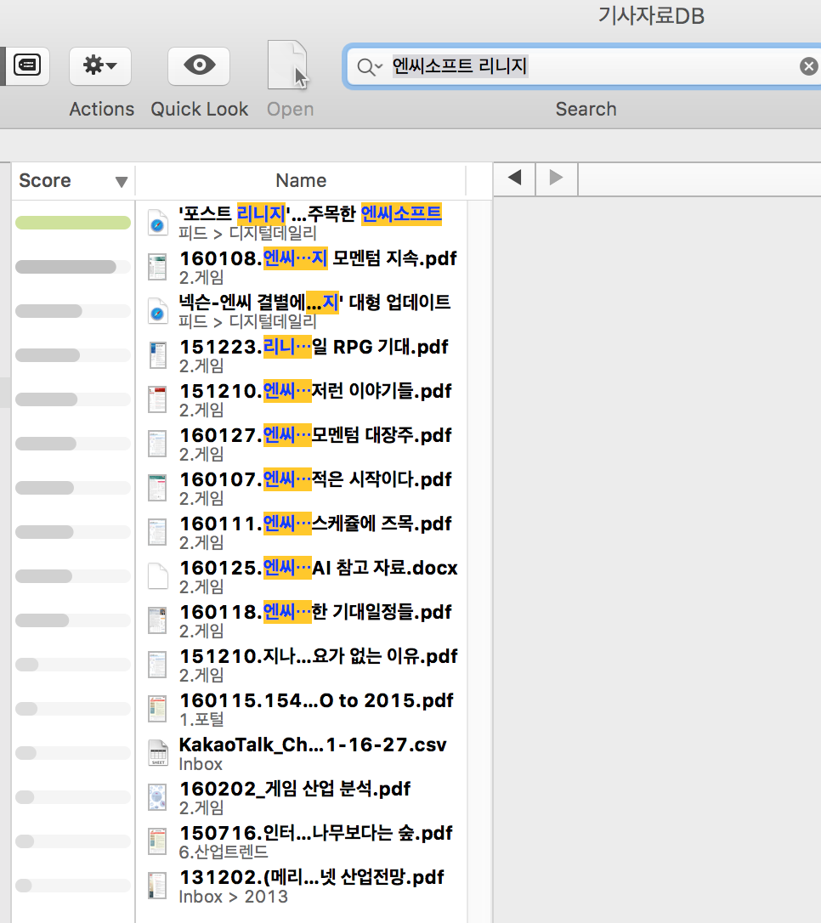
Task: Click the score bar for KakaoTalk csv row
Action: [73, 753]
